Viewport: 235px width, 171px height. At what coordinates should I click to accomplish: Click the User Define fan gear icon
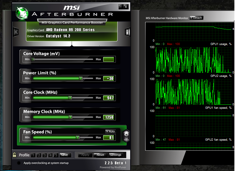[126, 136]
